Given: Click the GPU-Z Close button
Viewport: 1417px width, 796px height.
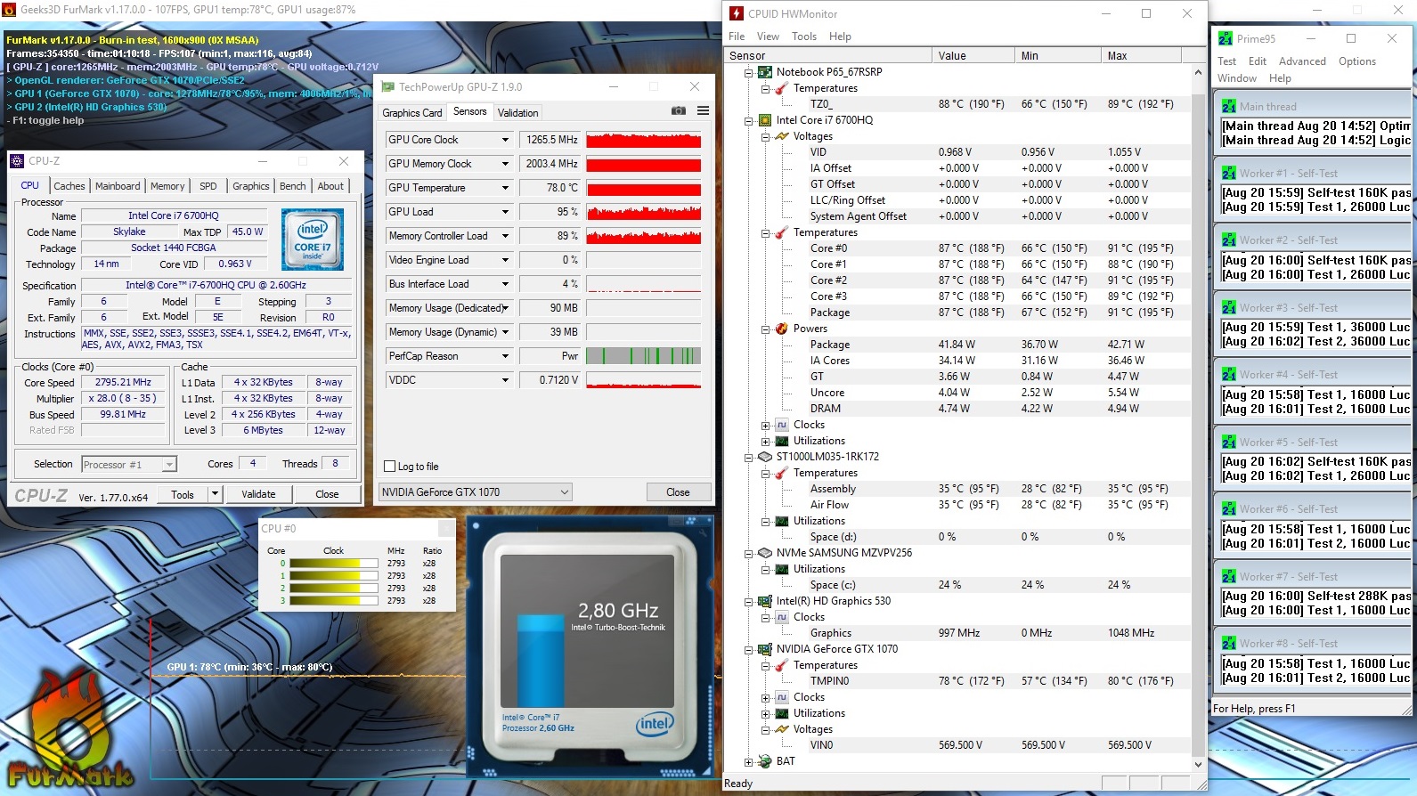Looking at the screenshot, I should pyautogui.click(x=678, y=492).
